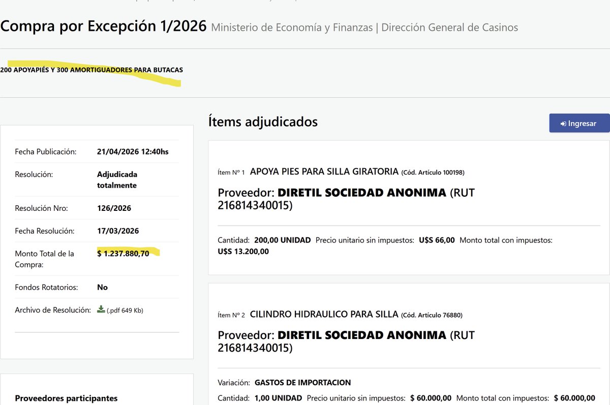The height and width of the screenshot is (405, 610).
Task: Click the Fondos Rotatorios value No
Action: tap(102, 287)
